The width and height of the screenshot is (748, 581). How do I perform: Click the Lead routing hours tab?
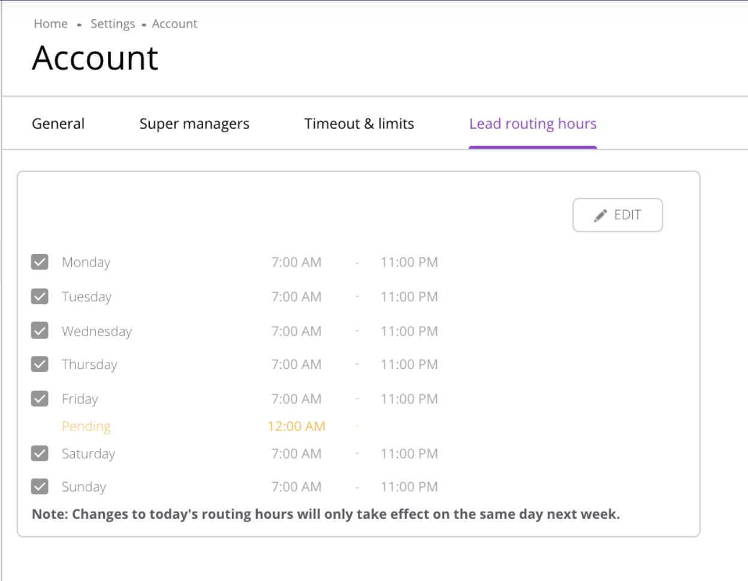(x=532, y=124)
